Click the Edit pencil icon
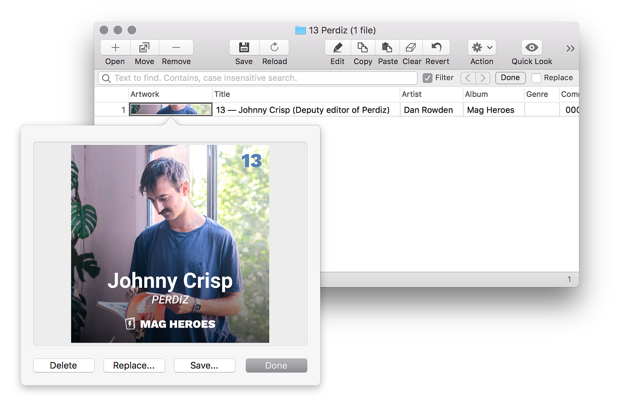618x409 pixels. (338, 48)
